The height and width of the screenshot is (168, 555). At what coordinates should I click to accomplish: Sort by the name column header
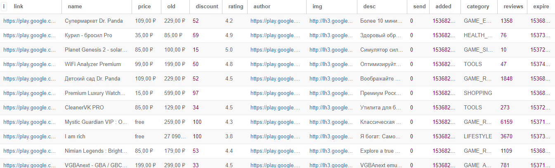click(75, 7)
